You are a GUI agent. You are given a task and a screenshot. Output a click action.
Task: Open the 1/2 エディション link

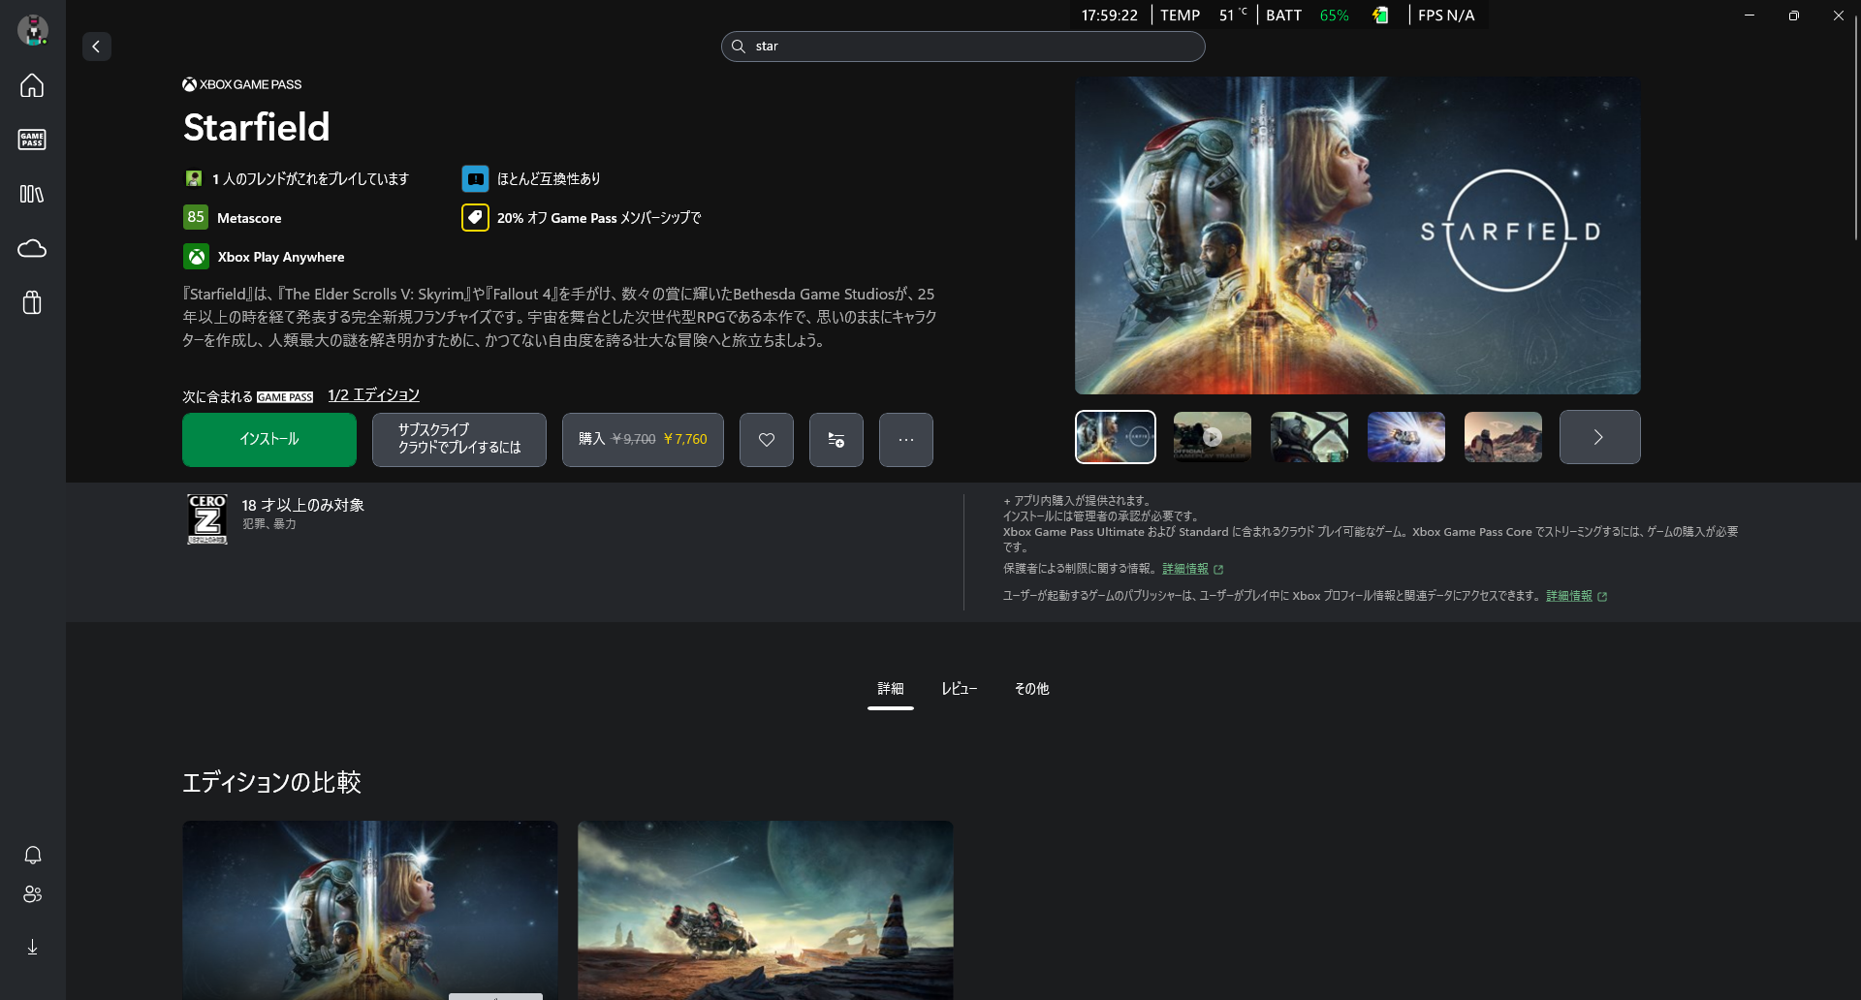tap(373, 395)
